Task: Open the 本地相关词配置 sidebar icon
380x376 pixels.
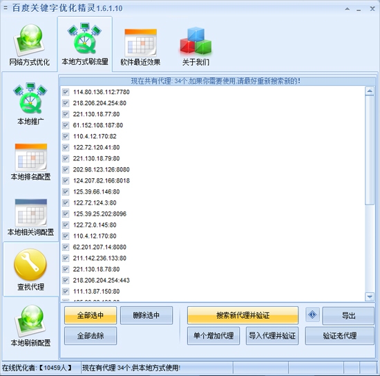Action: pyautogui.click(x=30, y=218)
